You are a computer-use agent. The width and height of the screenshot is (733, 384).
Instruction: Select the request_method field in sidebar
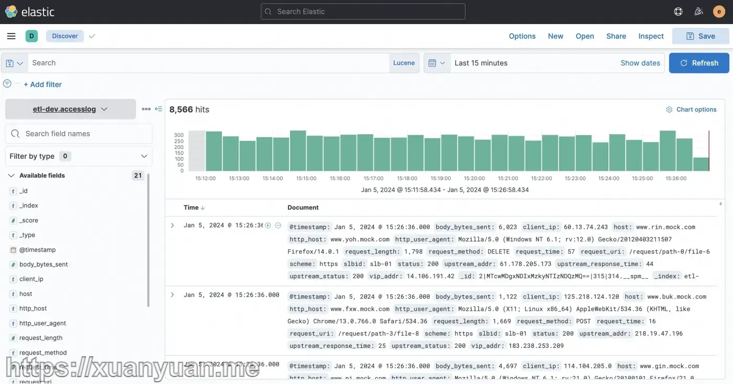[43, 353]
